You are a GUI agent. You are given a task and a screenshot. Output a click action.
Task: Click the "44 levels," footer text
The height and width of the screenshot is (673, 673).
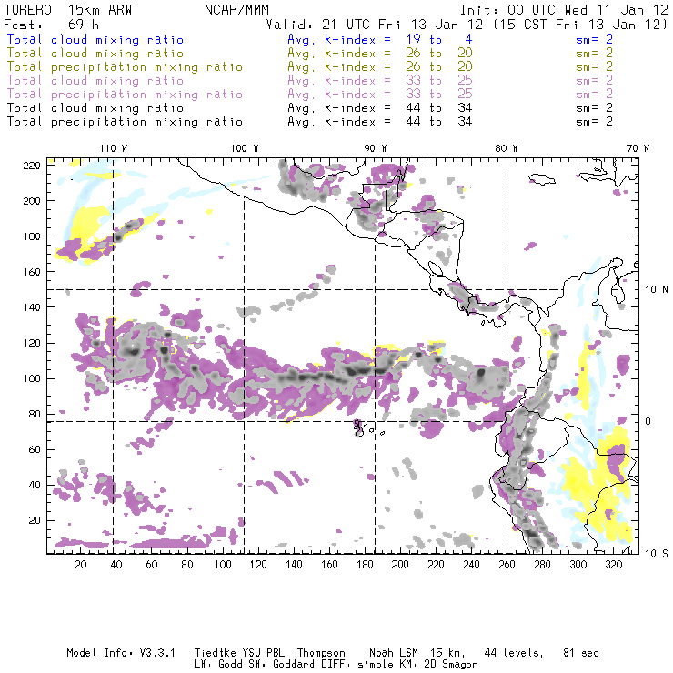click(x=514, y=653)
